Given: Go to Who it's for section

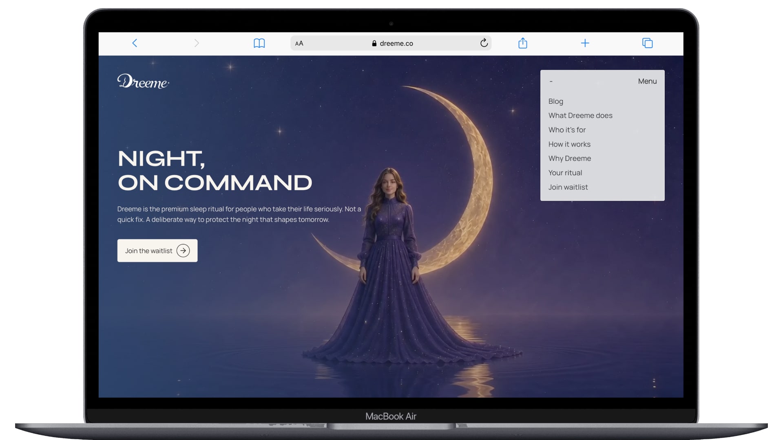Looking at the screenshot, I should (567, 130).
